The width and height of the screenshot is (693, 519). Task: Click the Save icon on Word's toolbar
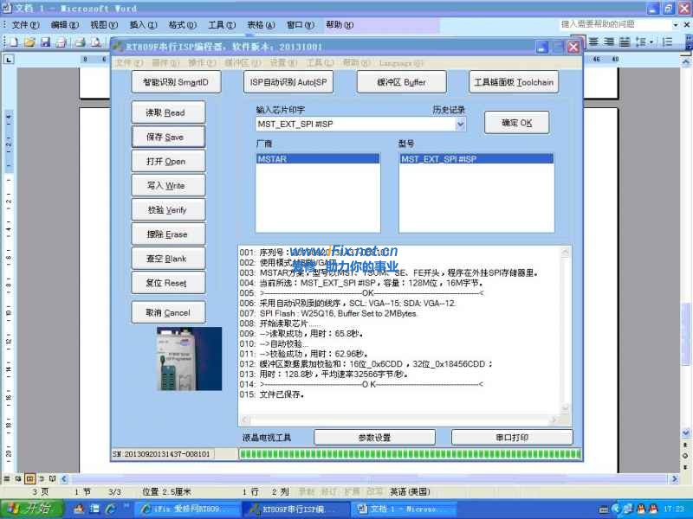pyautogui.click(x=46, y=41)
